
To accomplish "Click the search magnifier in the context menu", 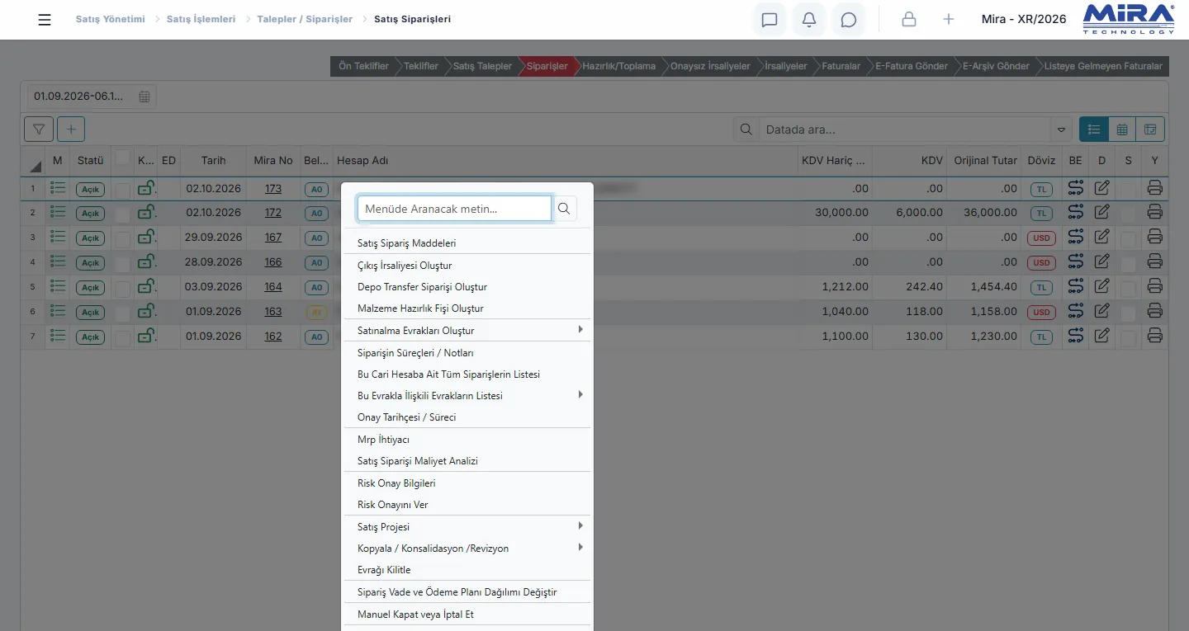I will pos(564,209).
